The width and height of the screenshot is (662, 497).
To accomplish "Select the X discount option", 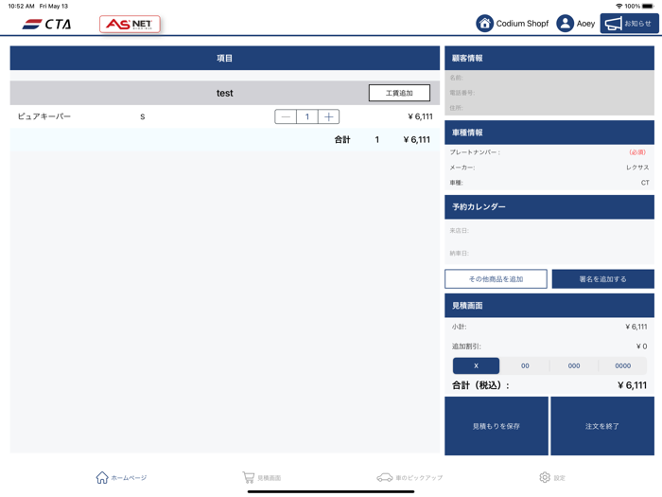I will (476, 365).
